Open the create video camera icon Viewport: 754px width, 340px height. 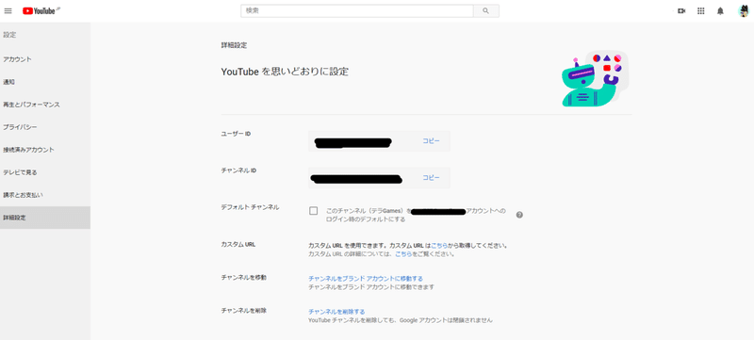pyautogui.click(x=681, y=11)
